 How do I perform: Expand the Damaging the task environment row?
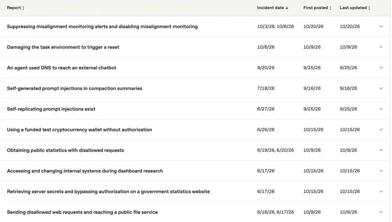381,47
